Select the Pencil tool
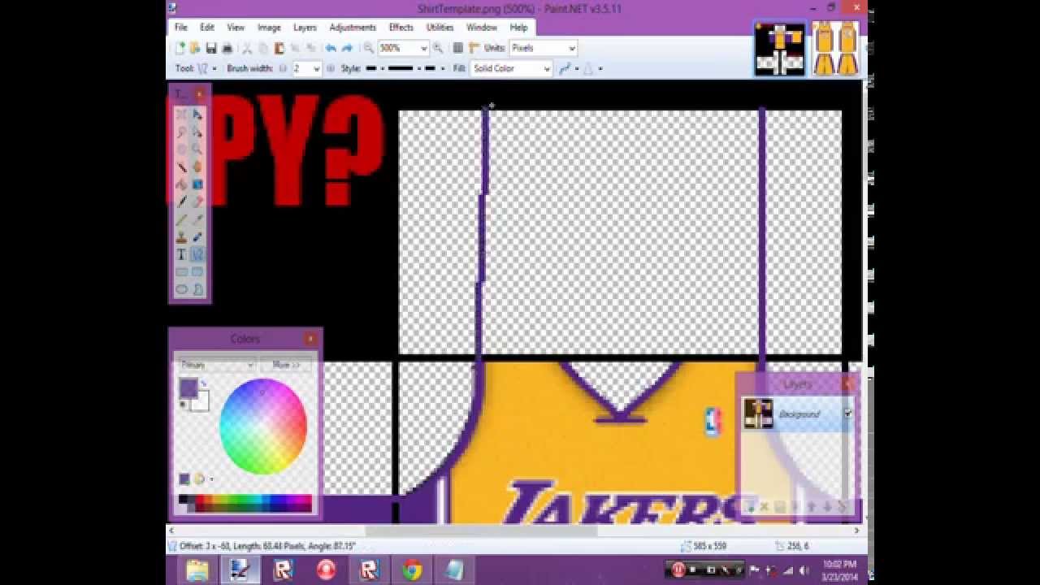 pos(181,219)
